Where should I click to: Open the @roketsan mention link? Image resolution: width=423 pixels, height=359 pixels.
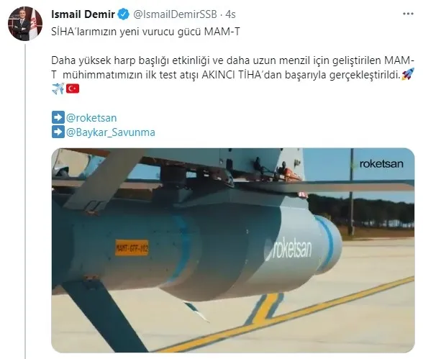[91, 118]
